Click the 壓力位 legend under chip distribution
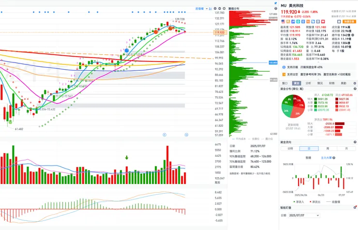Screen dimensions: 358x230 267,139
